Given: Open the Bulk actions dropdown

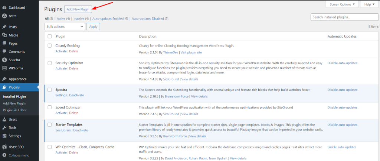Looking at the screenshot, I should [x=65, y=27].
